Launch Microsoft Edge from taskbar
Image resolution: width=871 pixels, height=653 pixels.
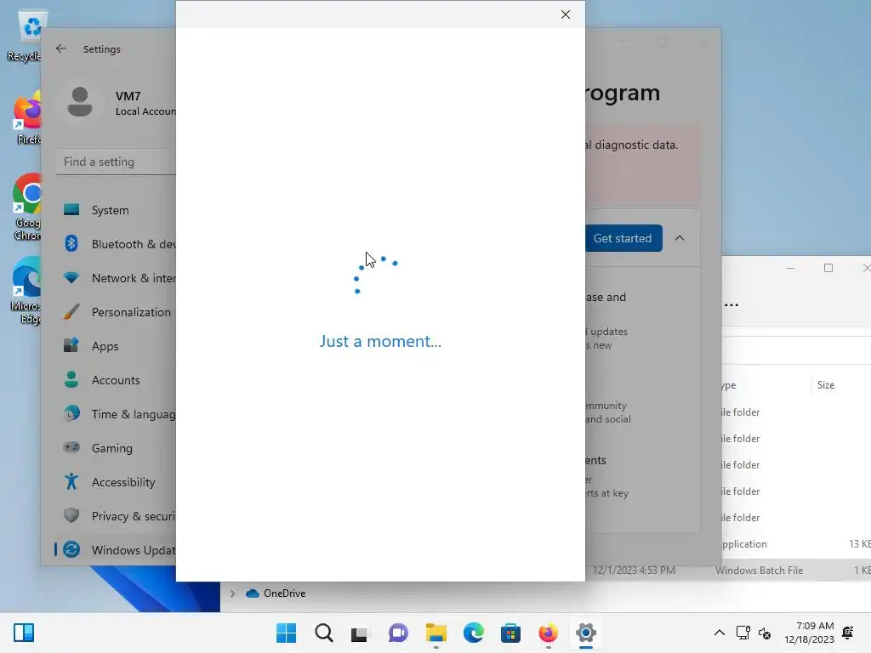(x=473, y=633)
